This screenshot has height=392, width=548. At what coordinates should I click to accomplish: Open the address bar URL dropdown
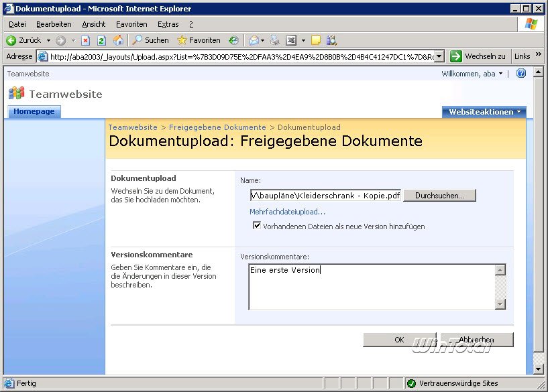[439, 56]
